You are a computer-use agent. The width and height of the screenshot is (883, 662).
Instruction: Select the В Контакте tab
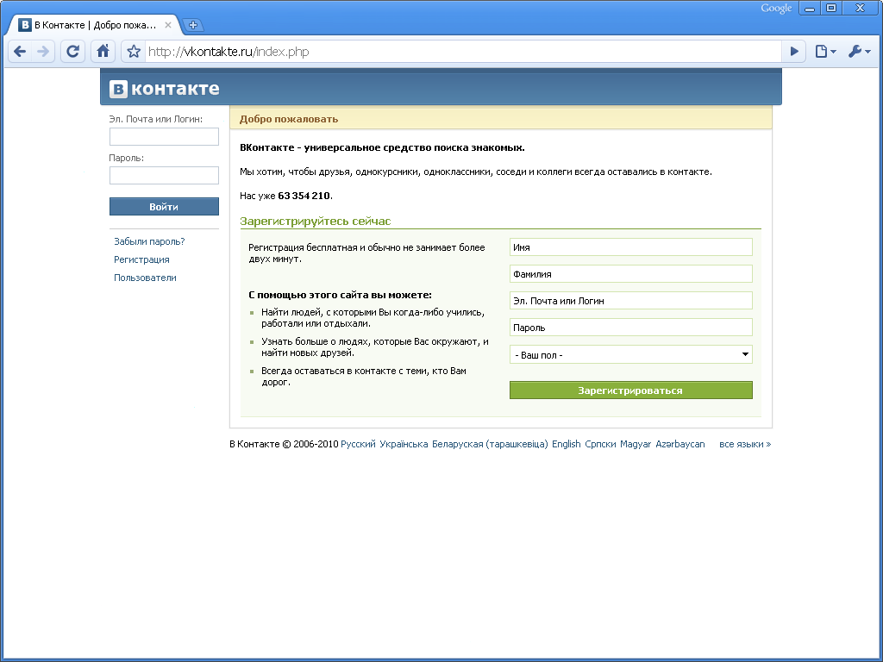coord(95,25)
